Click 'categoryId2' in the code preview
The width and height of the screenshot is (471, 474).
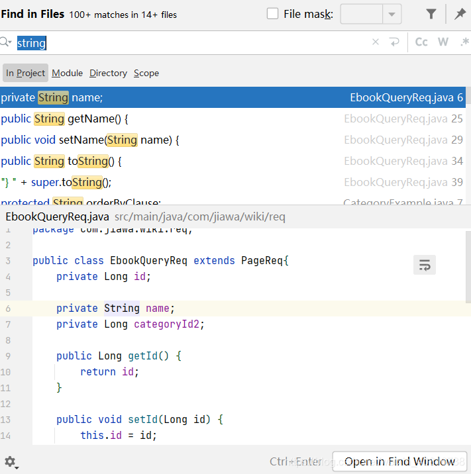[167, 324]
